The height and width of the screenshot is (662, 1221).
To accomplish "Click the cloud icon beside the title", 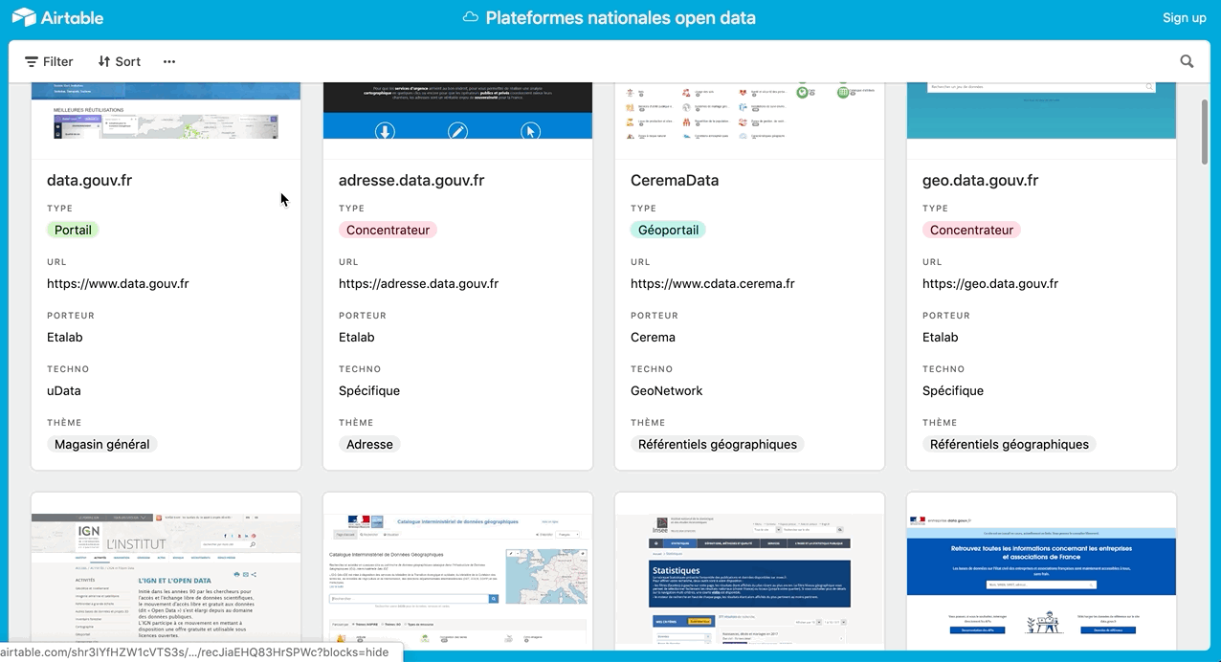I will point(470,17).
